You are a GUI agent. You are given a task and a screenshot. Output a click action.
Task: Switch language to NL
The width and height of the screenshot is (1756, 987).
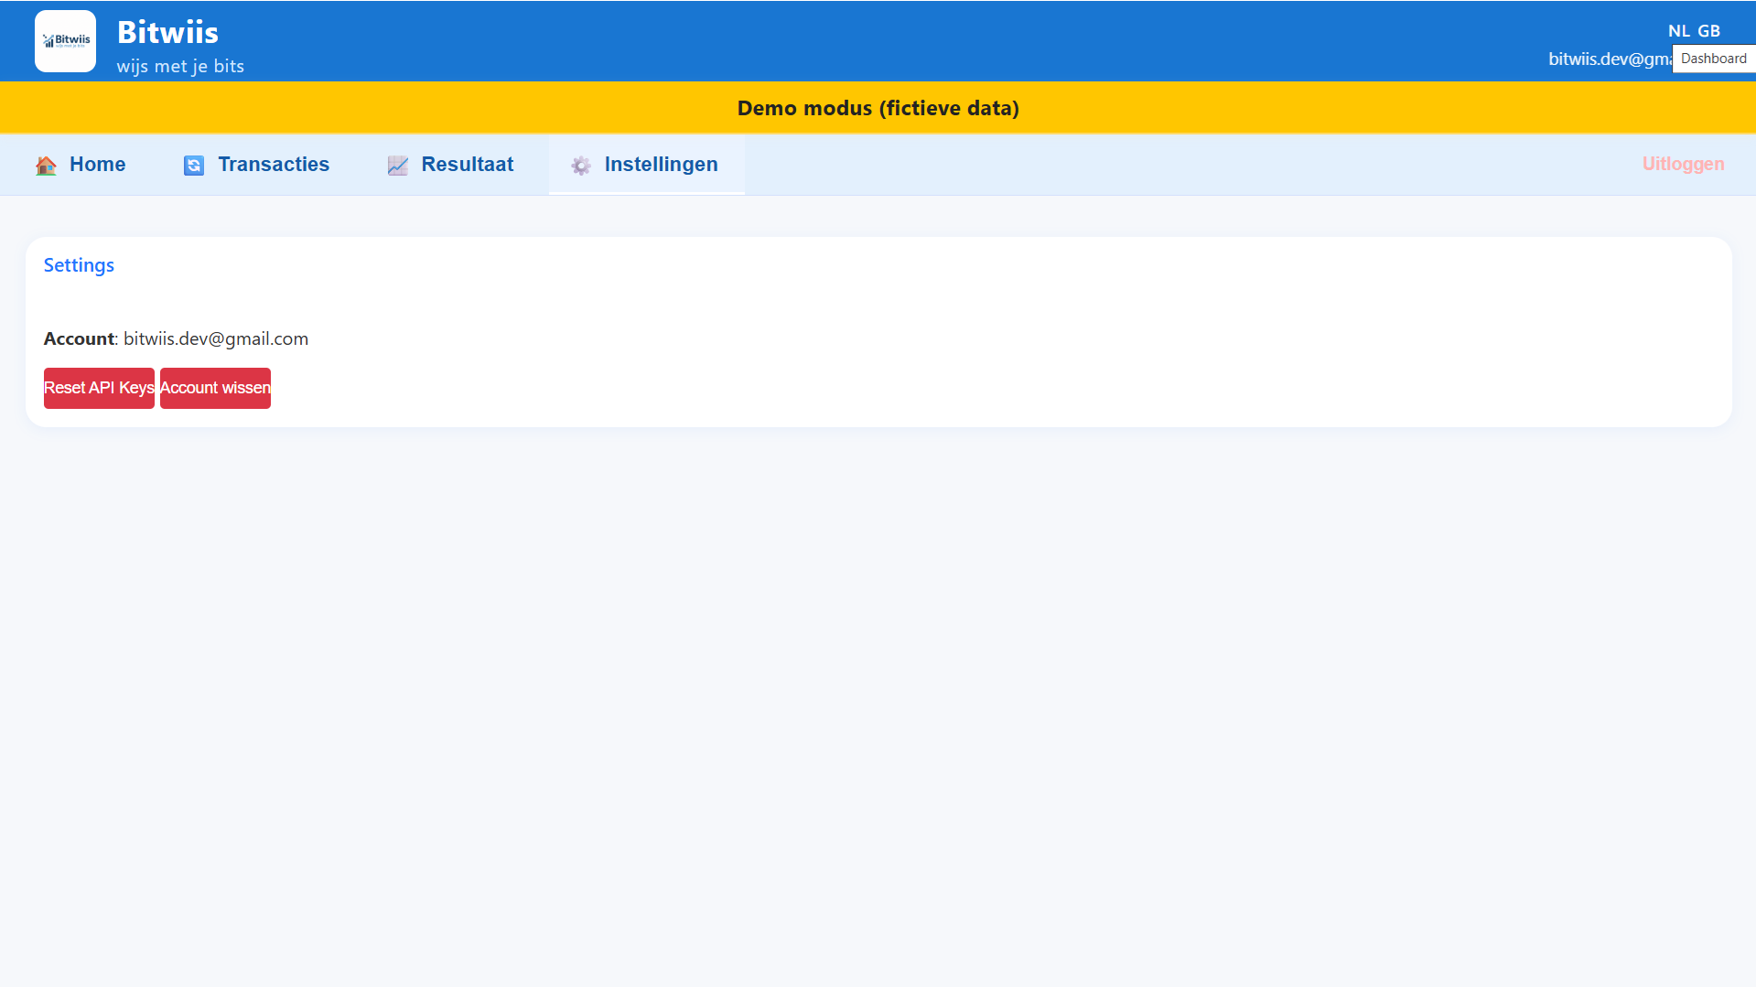point(1678,31)
